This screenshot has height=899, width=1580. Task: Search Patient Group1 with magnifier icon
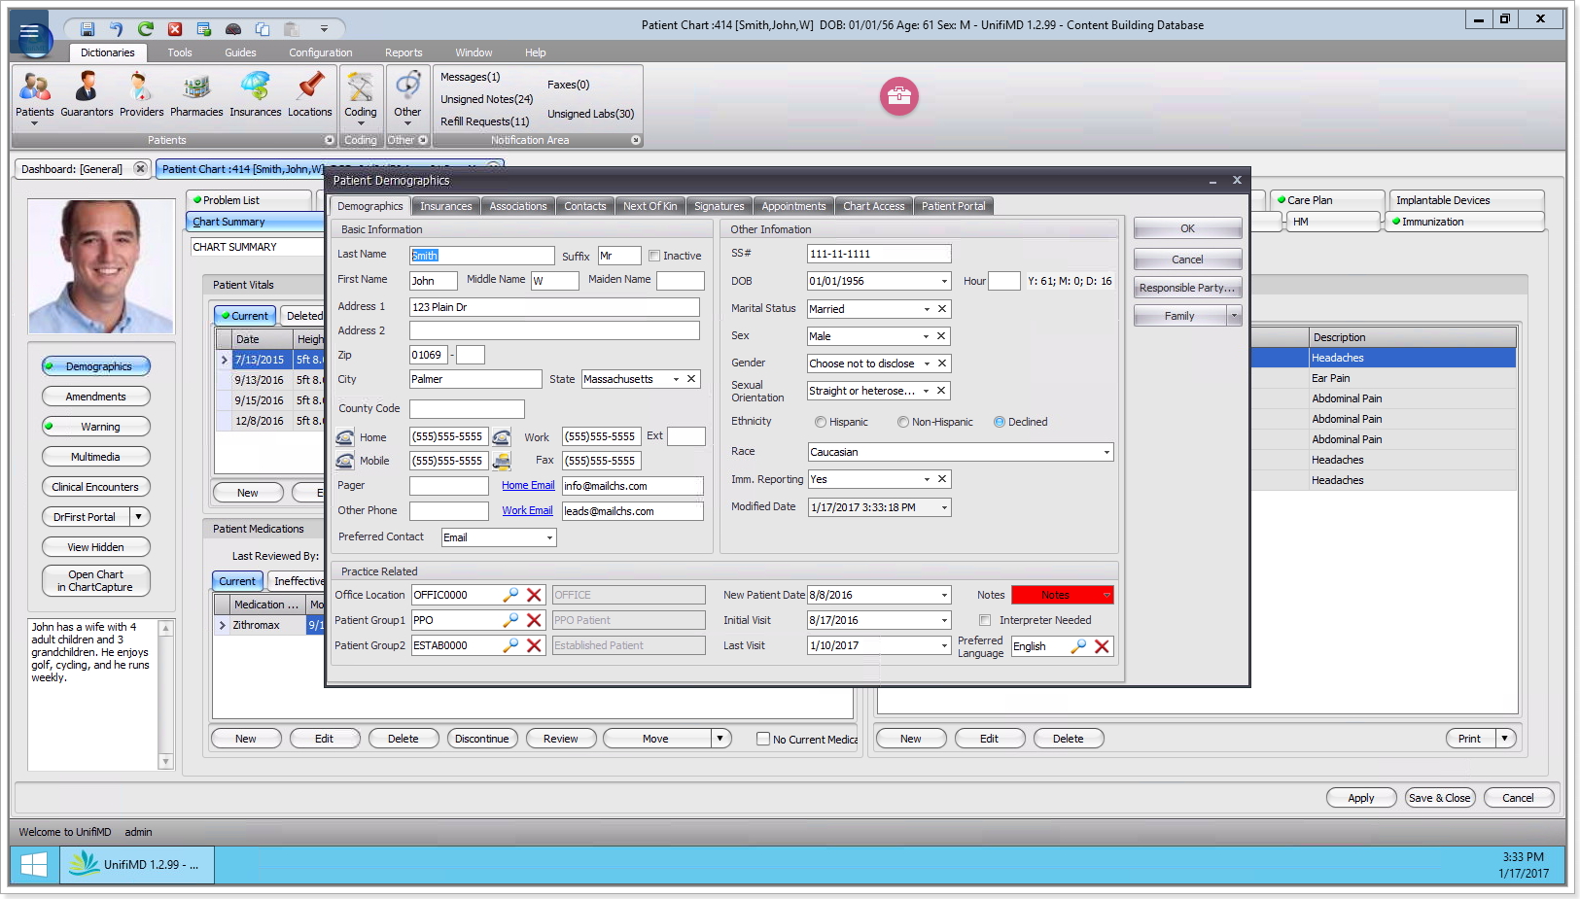click(510, 620)
